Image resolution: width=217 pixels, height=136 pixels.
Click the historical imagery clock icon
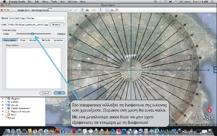[x=82, y=9]
